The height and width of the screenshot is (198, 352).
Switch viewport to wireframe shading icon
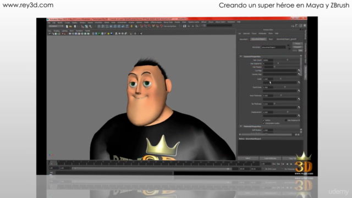coord(93,34)
